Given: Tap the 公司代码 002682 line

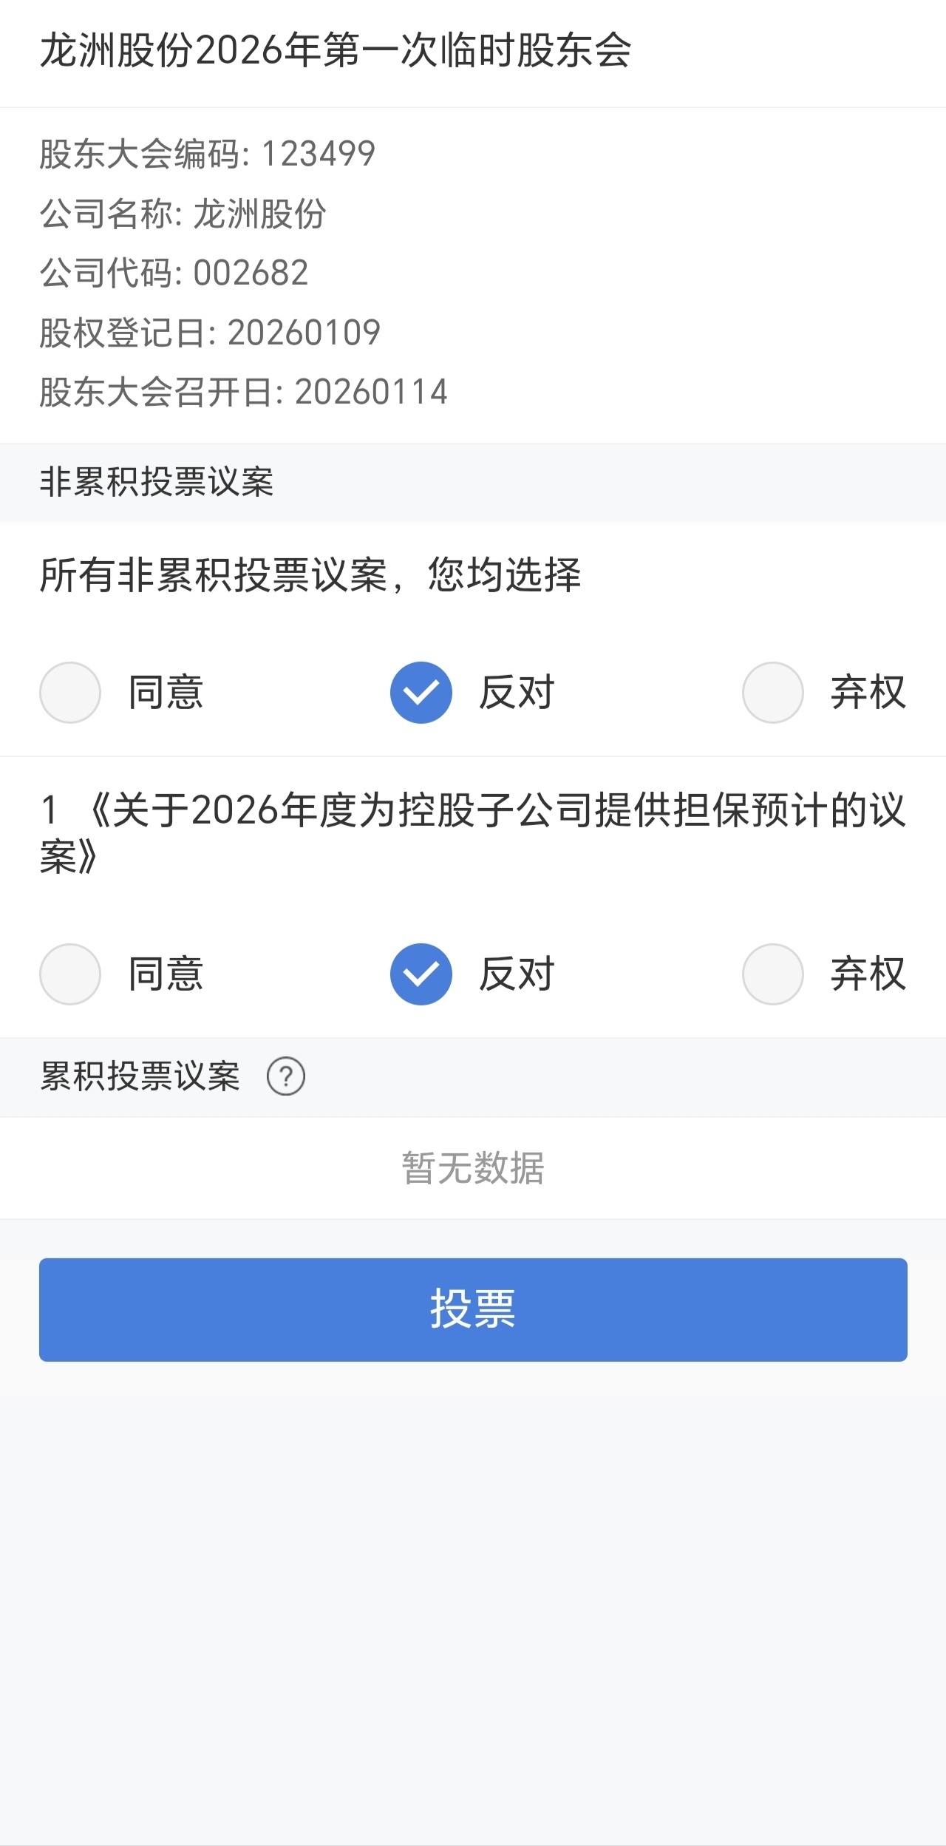Looking at the screenshot, I should click(174, 274).
